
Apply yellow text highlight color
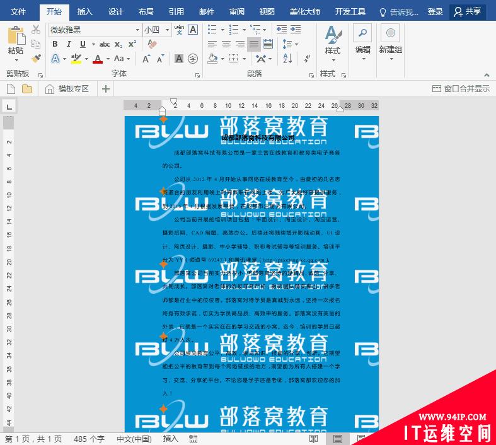click(x=76, y=59)
